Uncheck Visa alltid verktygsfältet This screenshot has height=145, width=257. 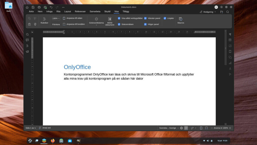pyautogui.click(x=119, y=18)
